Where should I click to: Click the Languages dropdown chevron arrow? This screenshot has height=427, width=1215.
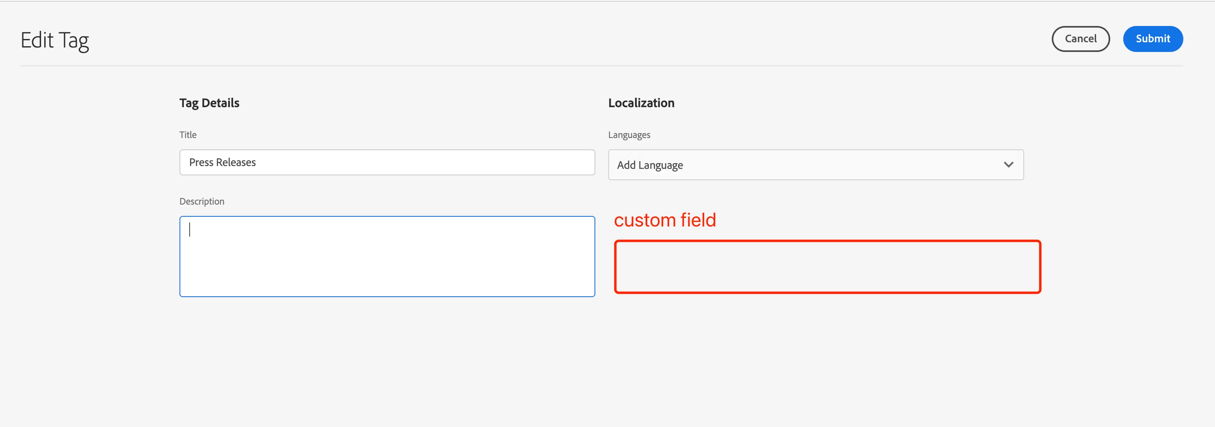[1008, 164]
